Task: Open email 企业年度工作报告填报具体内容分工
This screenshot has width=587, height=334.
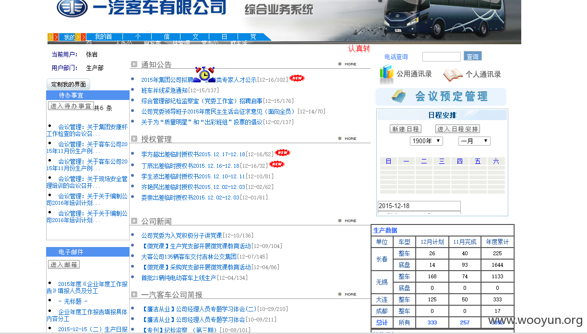Action: click(87, 315)
